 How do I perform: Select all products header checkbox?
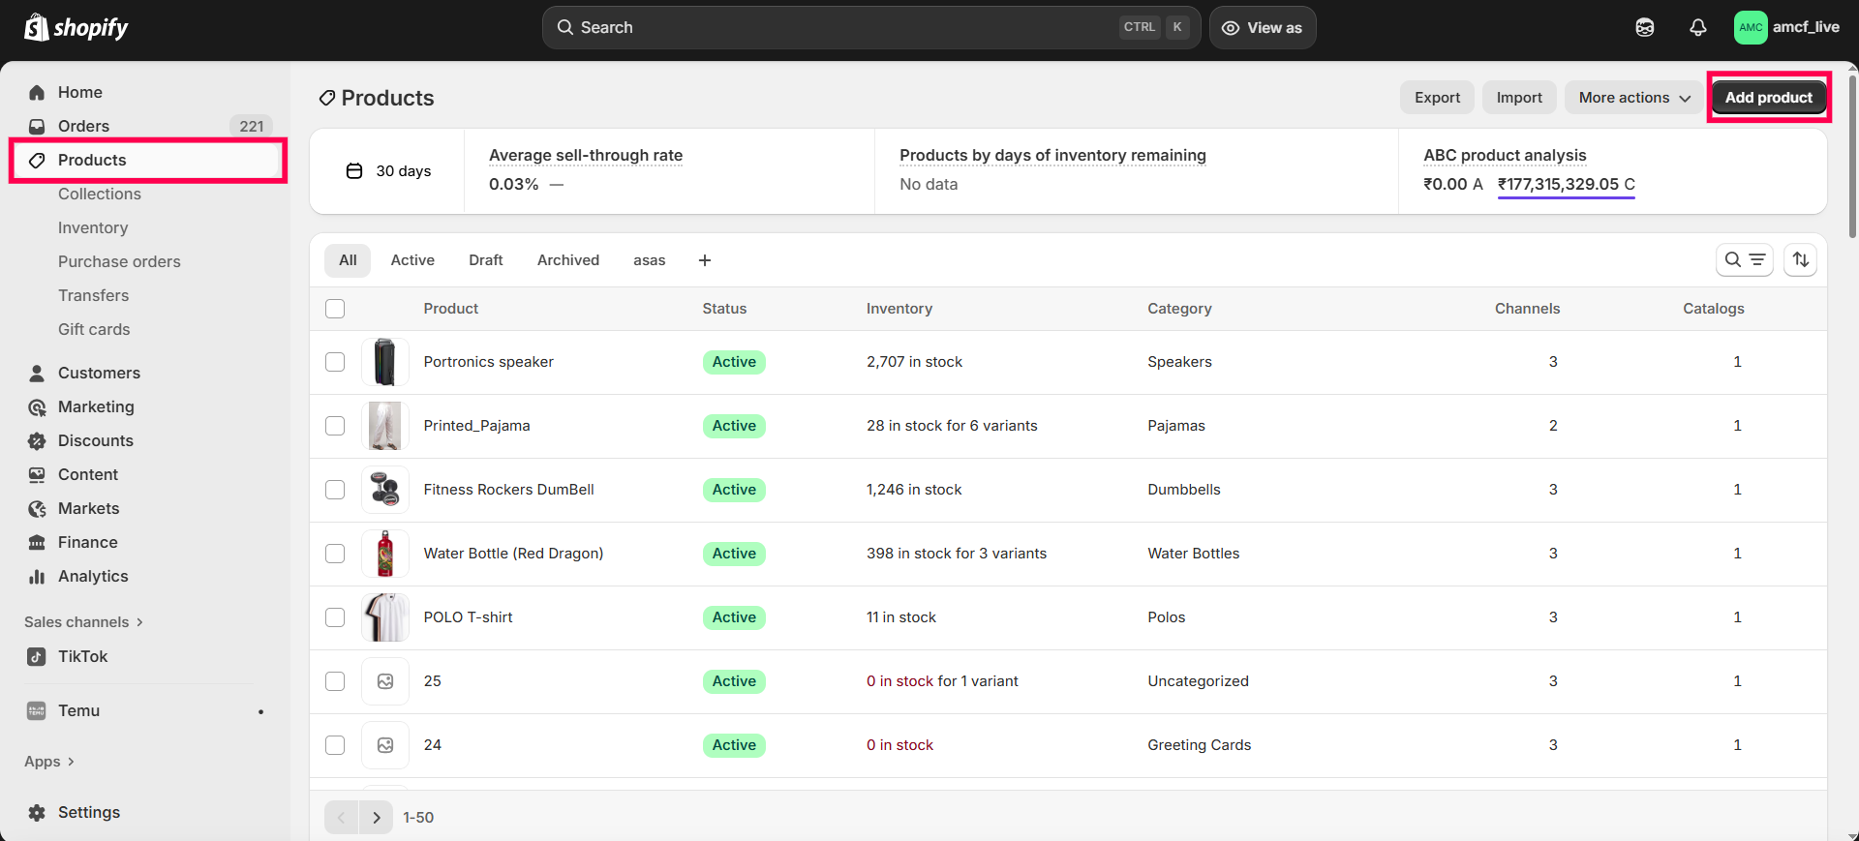point(335,309)
